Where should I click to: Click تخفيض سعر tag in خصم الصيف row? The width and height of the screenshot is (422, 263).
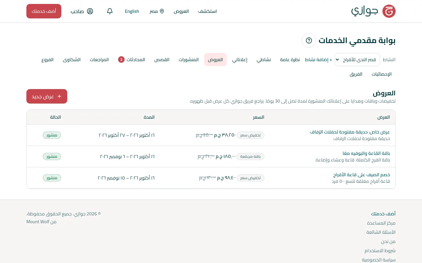click(251, 178)
